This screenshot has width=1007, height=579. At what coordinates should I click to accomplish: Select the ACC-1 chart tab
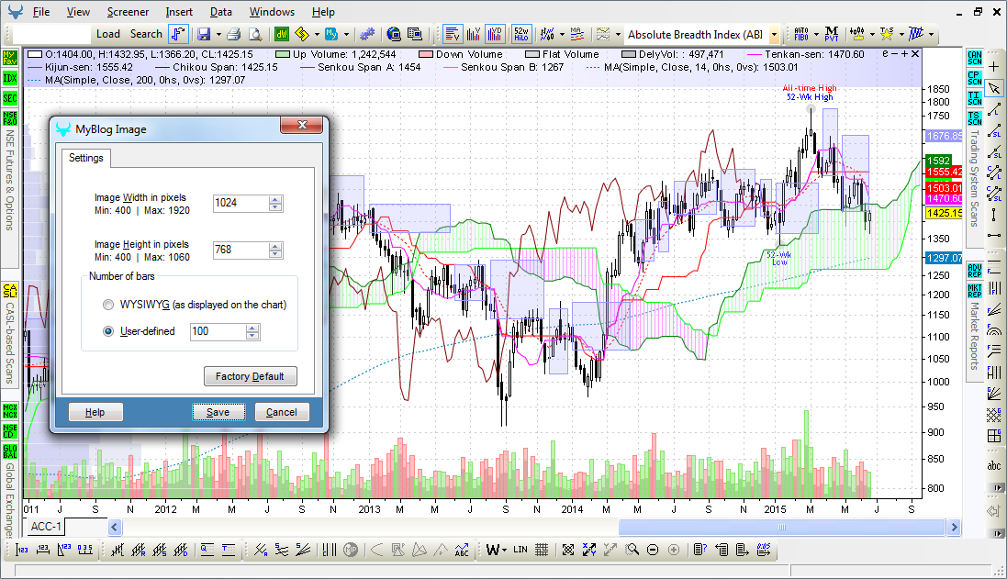(x=46, y=527)
